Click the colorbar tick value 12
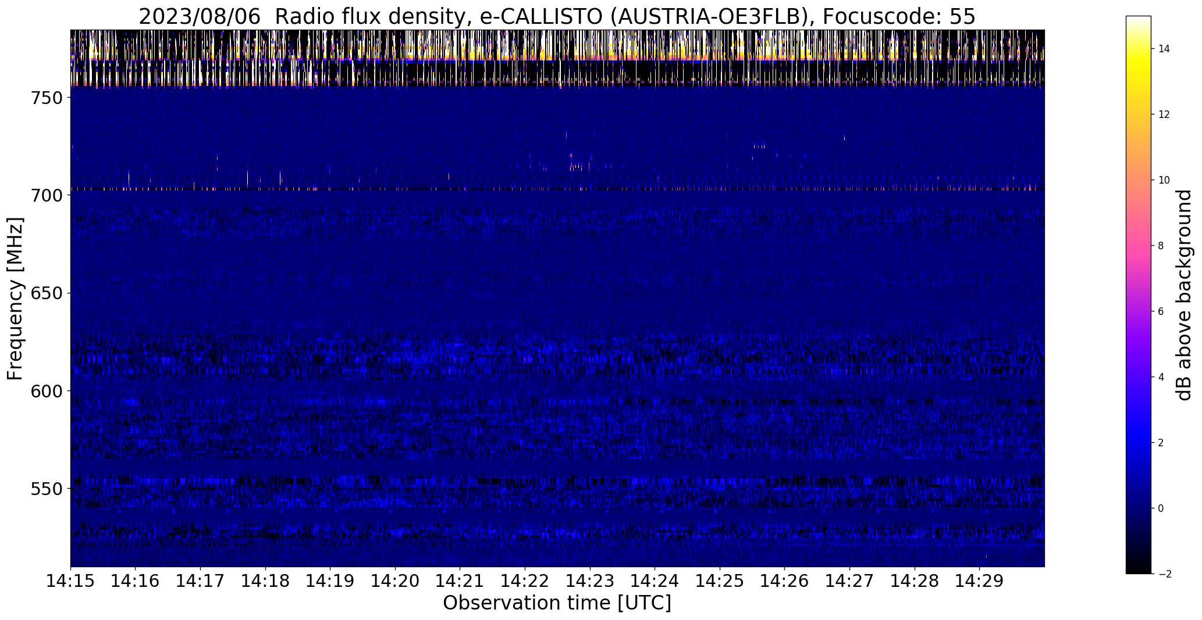 click(1164, 114)
